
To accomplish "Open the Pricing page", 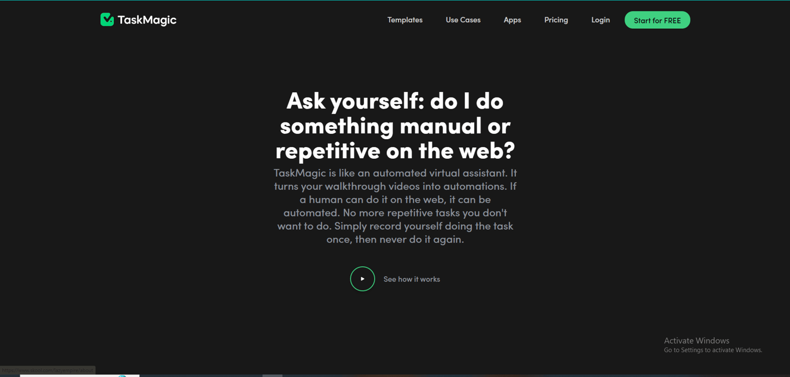I will (556, 20).
